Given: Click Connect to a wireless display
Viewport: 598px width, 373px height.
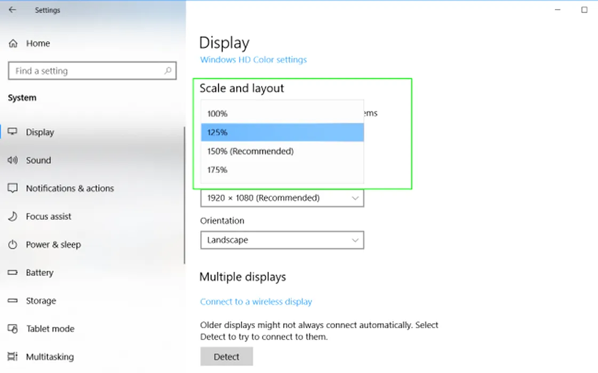Looking at the screenshot, I should click(x=256, y=302).
